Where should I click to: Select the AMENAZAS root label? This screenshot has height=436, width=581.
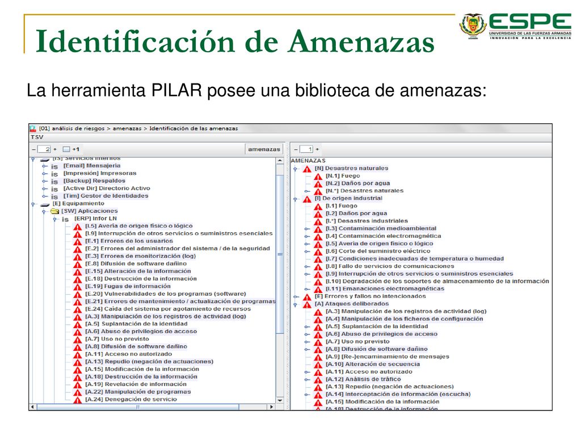pos(308,161)
